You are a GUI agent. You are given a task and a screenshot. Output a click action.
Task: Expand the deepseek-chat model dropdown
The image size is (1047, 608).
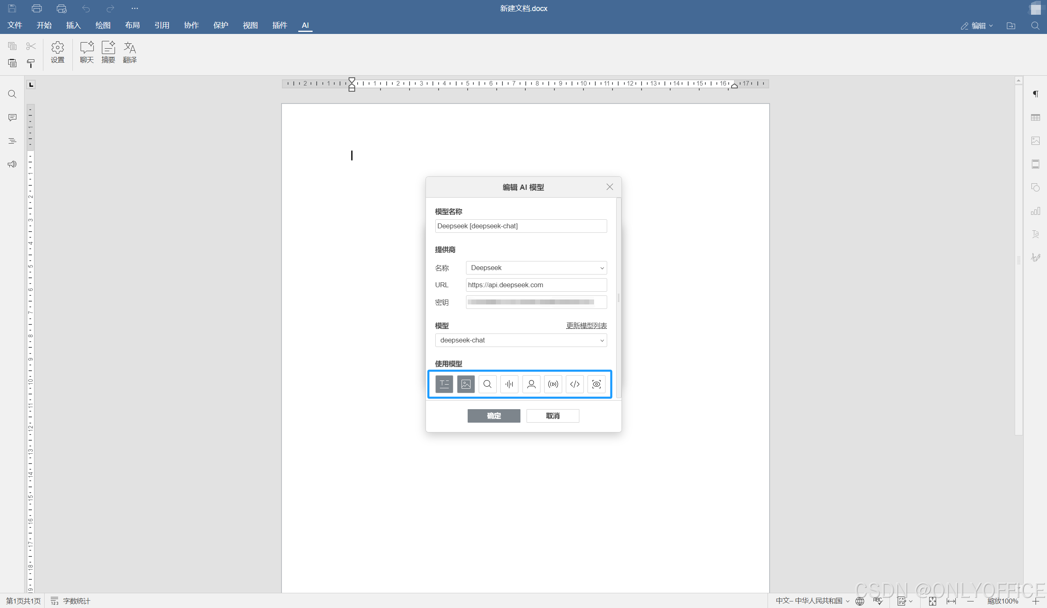point(520,340)
